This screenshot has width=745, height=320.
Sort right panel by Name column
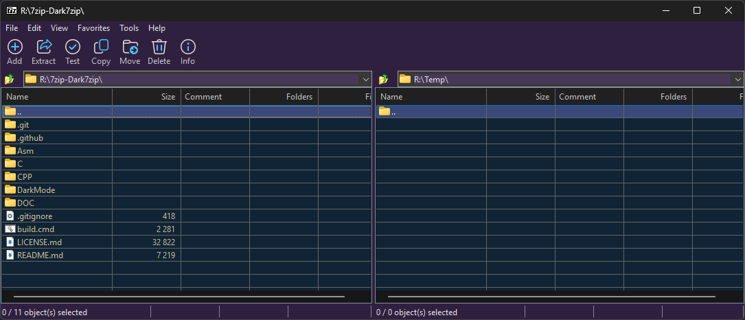[x=431, y=97]
